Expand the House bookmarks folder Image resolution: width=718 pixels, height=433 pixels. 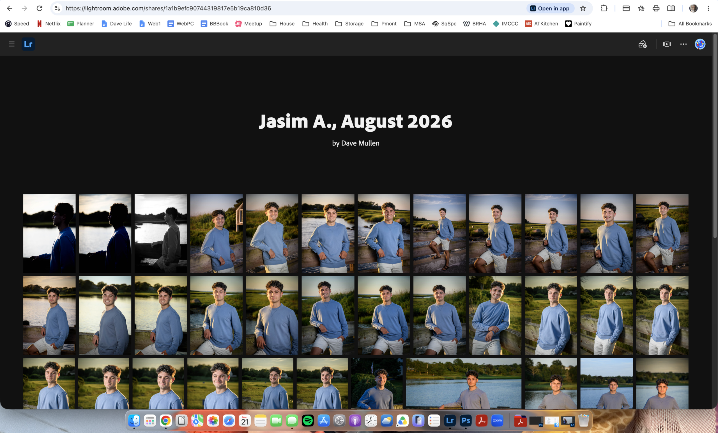pyautogui.click(x=282, y=24)
